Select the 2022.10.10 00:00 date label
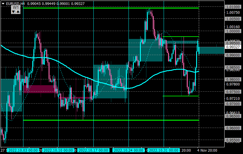Screen dimensions: 243x154 (x=58, y=150)
